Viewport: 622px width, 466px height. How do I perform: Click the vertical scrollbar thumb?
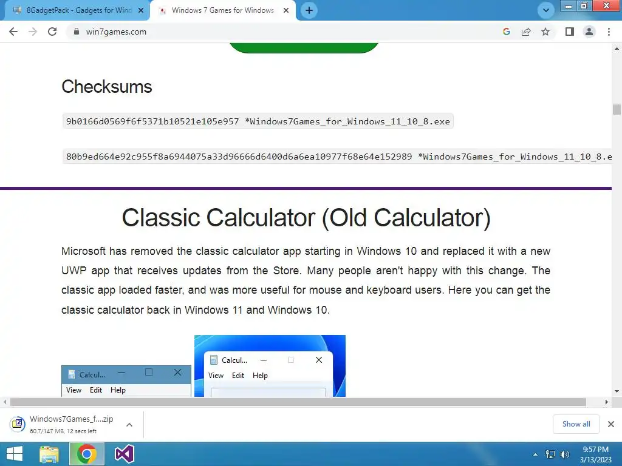tap(617, 109)
